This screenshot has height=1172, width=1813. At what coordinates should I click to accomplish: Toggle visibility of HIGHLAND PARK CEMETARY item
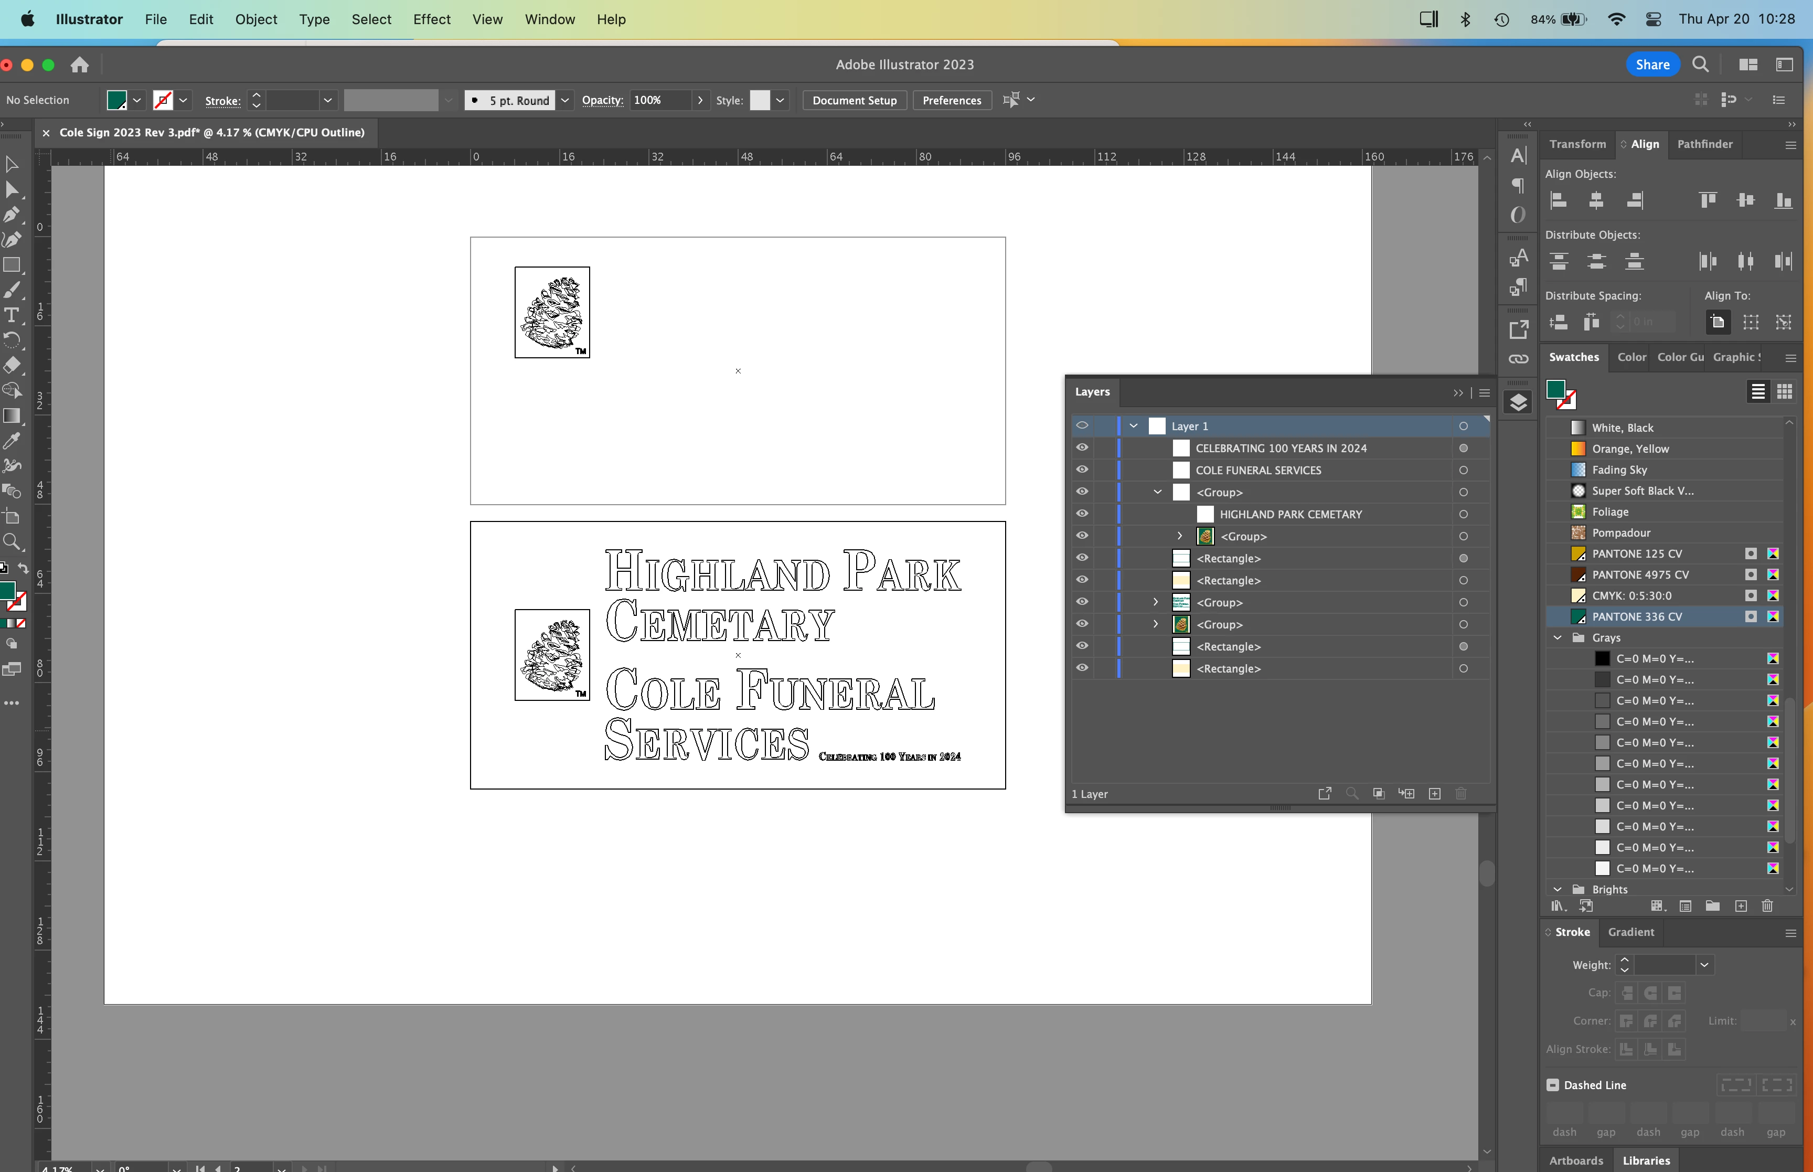coord(1082,514)
